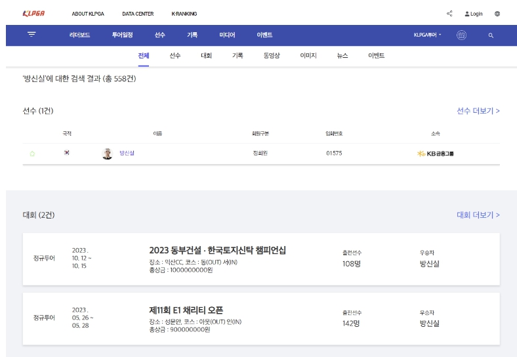Expand 선수 더보기 results
This screenshot has height=357, width=517.
click(x=478, y=111)
